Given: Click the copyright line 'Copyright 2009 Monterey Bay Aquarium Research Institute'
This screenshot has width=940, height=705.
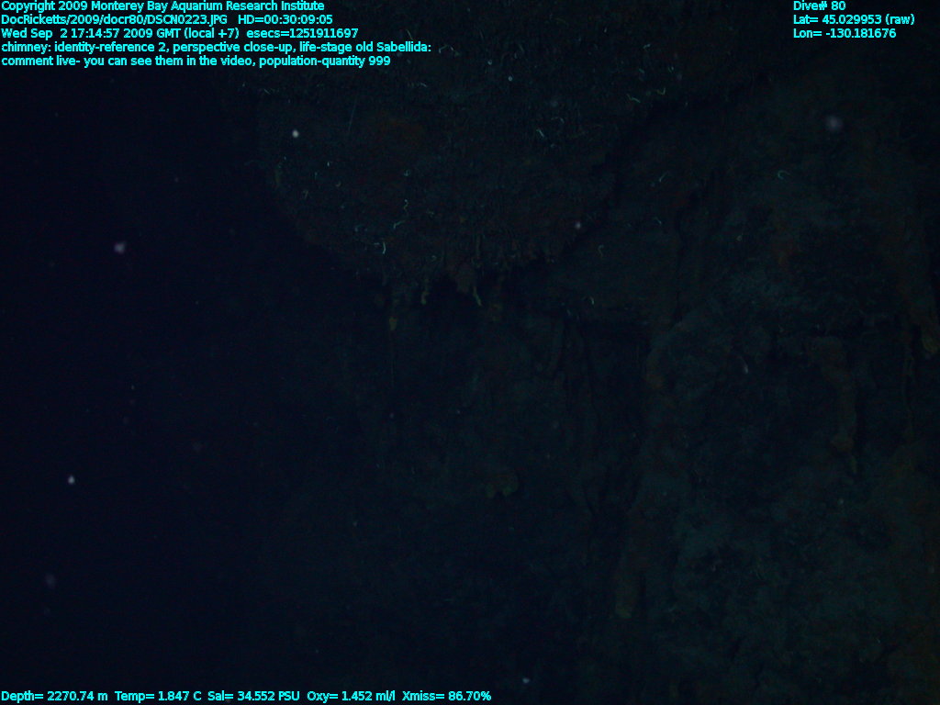Looking at the screenshot, I should tap(163, 6).
